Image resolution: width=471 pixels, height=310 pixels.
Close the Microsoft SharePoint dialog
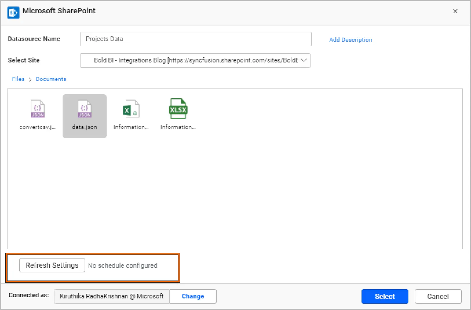pos(455,11)
